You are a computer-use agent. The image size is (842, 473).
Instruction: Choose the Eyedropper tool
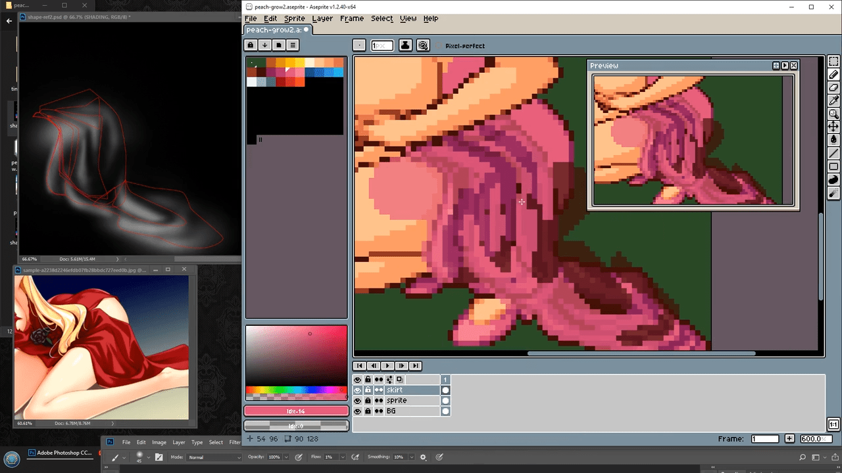(x=833, y=101)
